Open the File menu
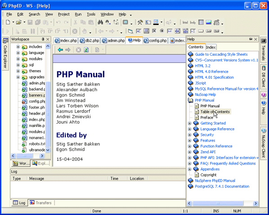The height and width of the screenshot is (215, 269). tap(9, 14)
